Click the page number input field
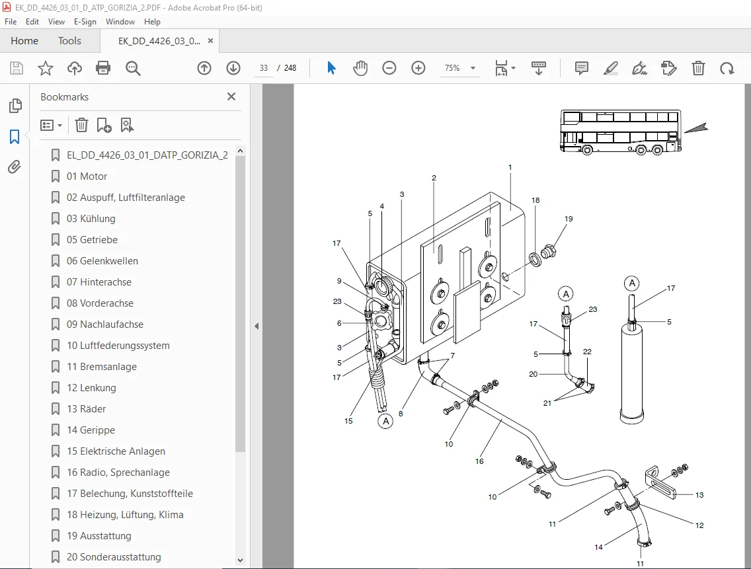Image resolution: width=751 pixels, height=569 pixels. [x=264, y=68]
